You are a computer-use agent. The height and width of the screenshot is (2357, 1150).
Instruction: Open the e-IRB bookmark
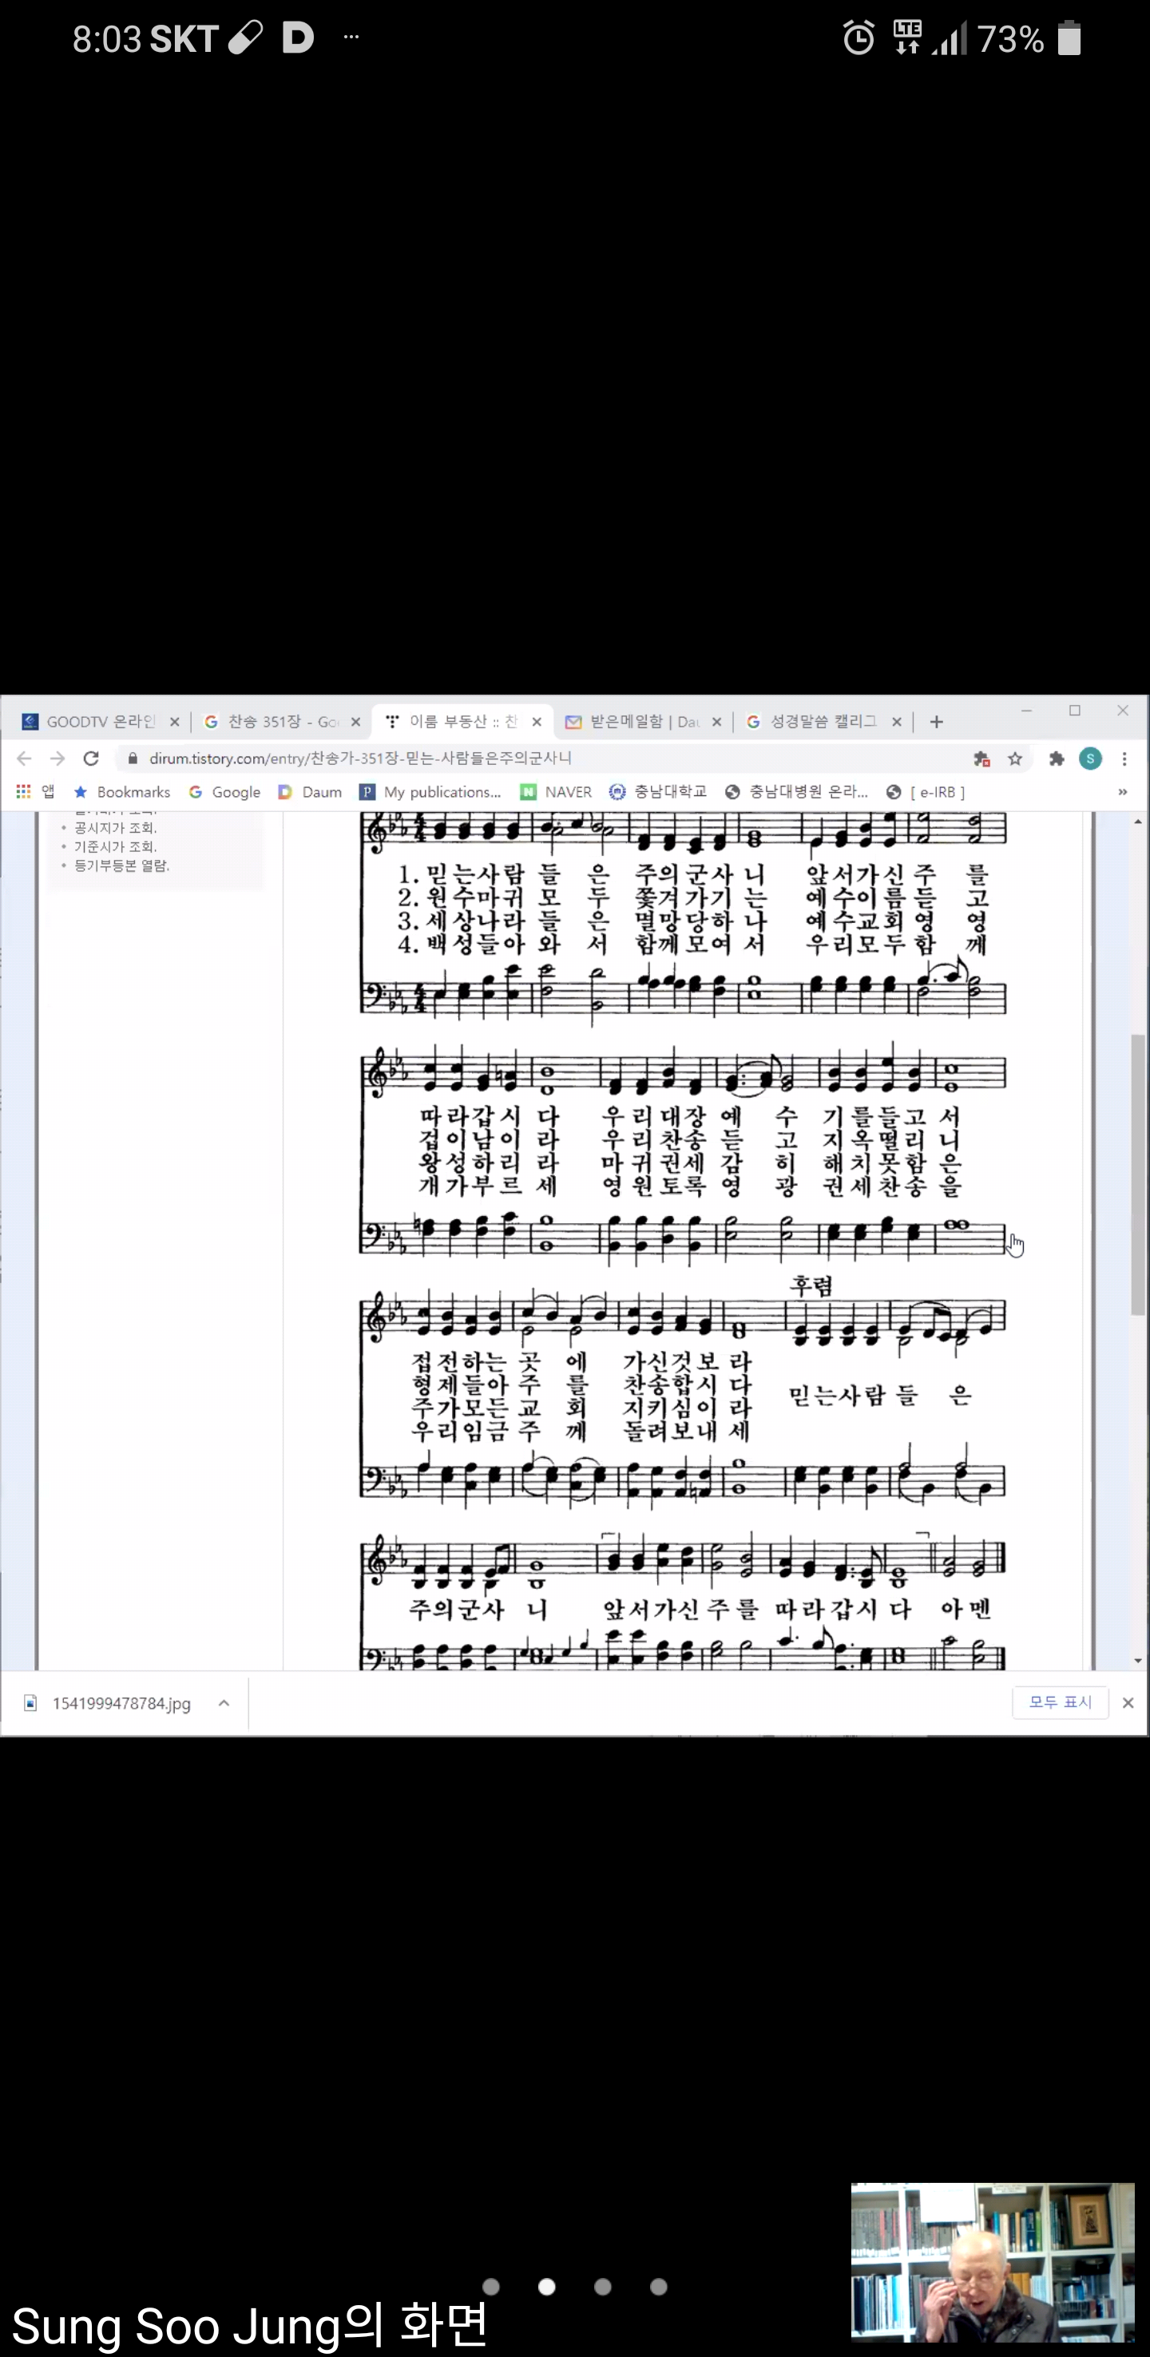926,791
